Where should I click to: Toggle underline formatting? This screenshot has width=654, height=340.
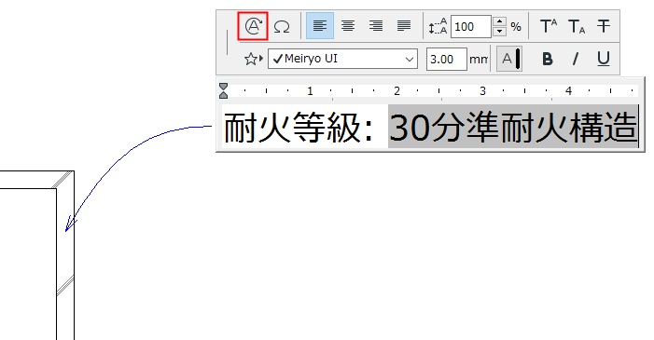pyautogui.click(x=603, y=59)
